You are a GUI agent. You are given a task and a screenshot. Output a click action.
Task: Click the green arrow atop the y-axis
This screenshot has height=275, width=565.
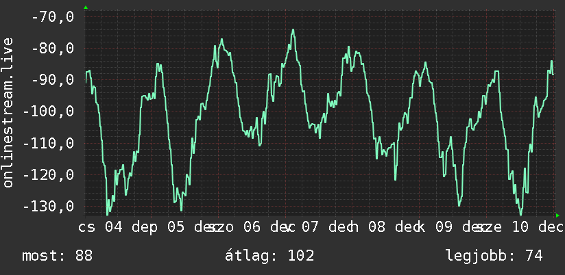pyautogui.click(x=86, y=8)
